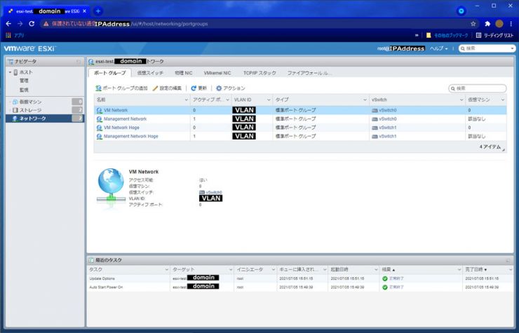The width and height of the screenshot is (519, 333).
Task: Click the VM Network Hoge row icon
Action: (x=100, y=128)
